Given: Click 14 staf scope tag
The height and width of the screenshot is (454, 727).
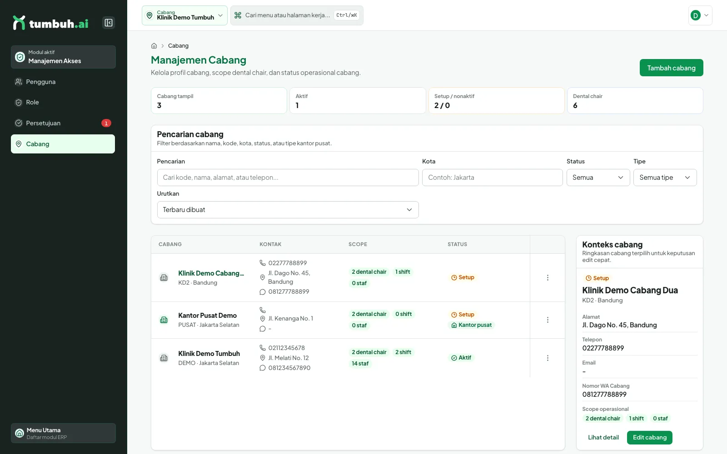Looking at the screenshot, I should coord(360,364).
